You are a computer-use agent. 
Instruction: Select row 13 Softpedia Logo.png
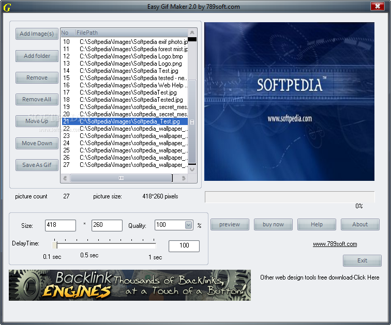[x=125, y=63]
